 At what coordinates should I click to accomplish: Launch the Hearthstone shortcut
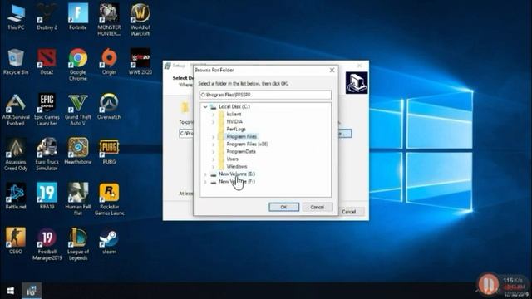(77, 151)
